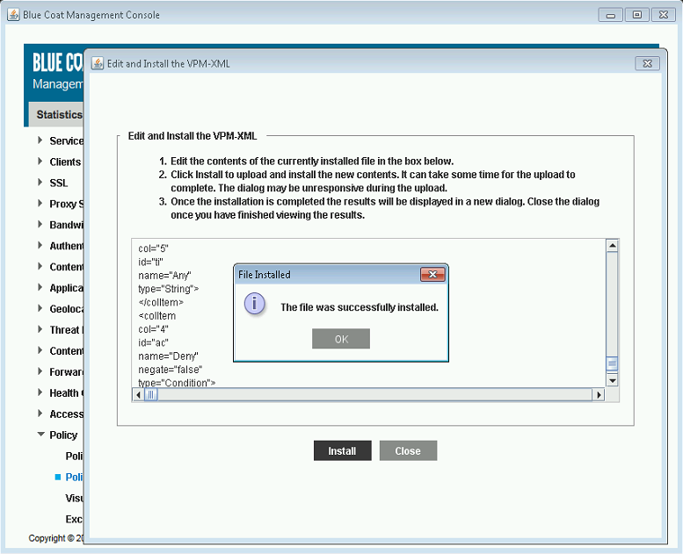Select the highlighted blue Poli sub-item under Policy

[x=74, y=477]
